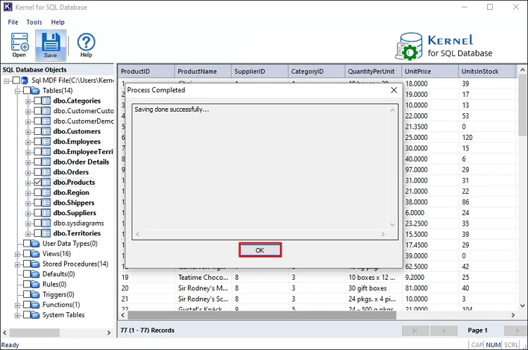
Task: Click the Views(16) folder icon
Action: tap(35, 254)
